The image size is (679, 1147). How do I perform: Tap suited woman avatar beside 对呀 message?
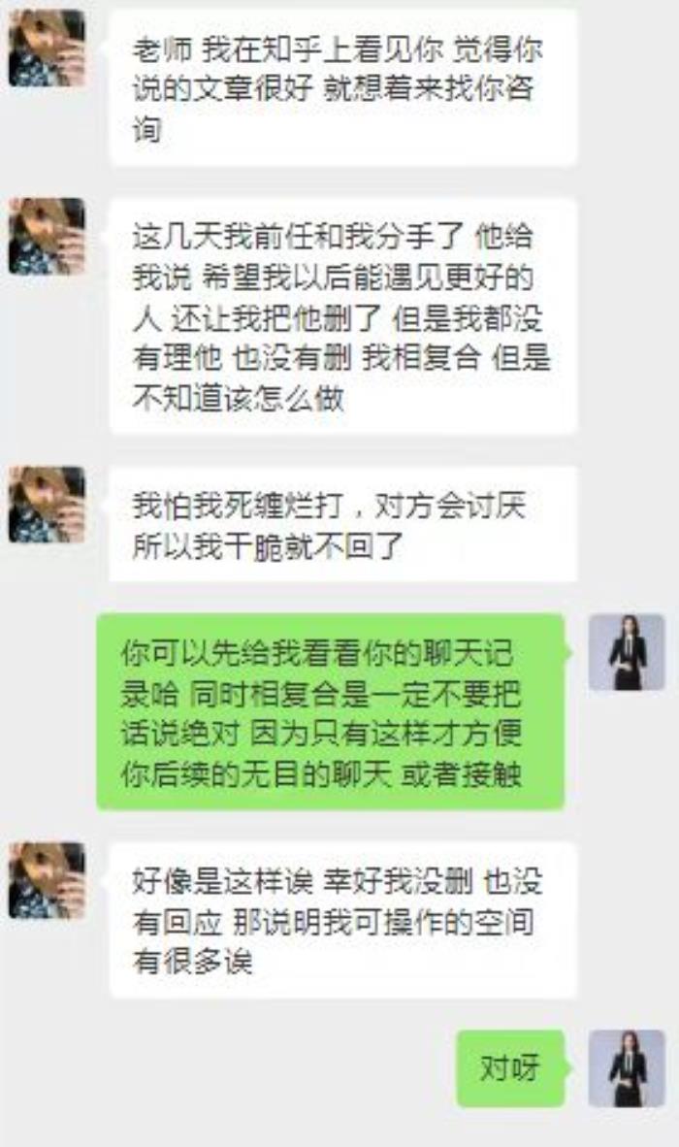(x=627, y=1068)
